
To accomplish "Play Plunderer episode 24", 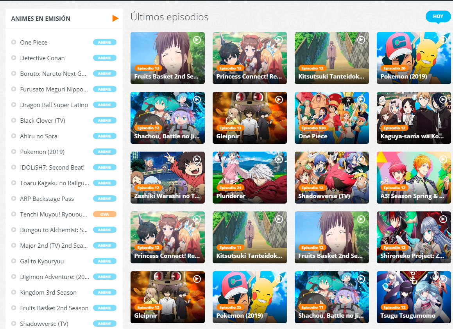I will (x=249, y=177).
